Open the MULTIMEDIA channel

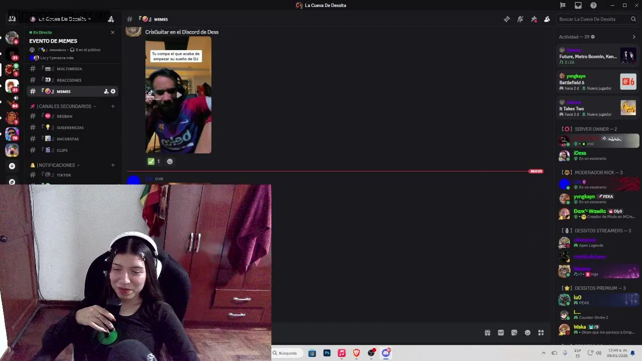[73, 69]
